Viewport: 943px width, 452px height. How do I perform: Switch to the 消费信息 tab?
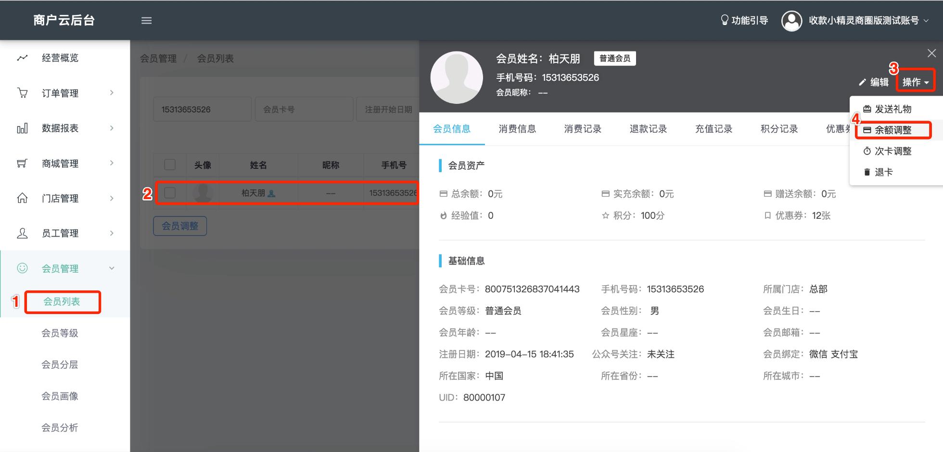pos(517,129)
